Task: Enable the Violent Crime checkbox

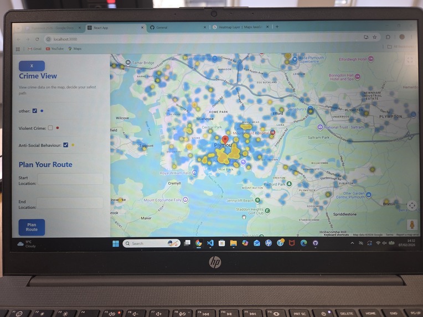Action: click(x=50, y=128)
